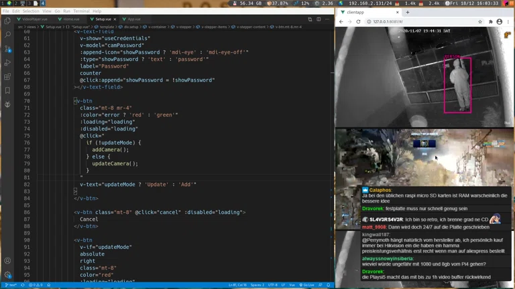Open notifications bell in the status bar

(328, 285)
